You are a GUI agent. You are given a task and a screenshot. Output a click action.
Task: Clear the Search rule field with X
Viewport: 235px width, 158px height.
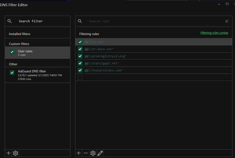point(227,21)
